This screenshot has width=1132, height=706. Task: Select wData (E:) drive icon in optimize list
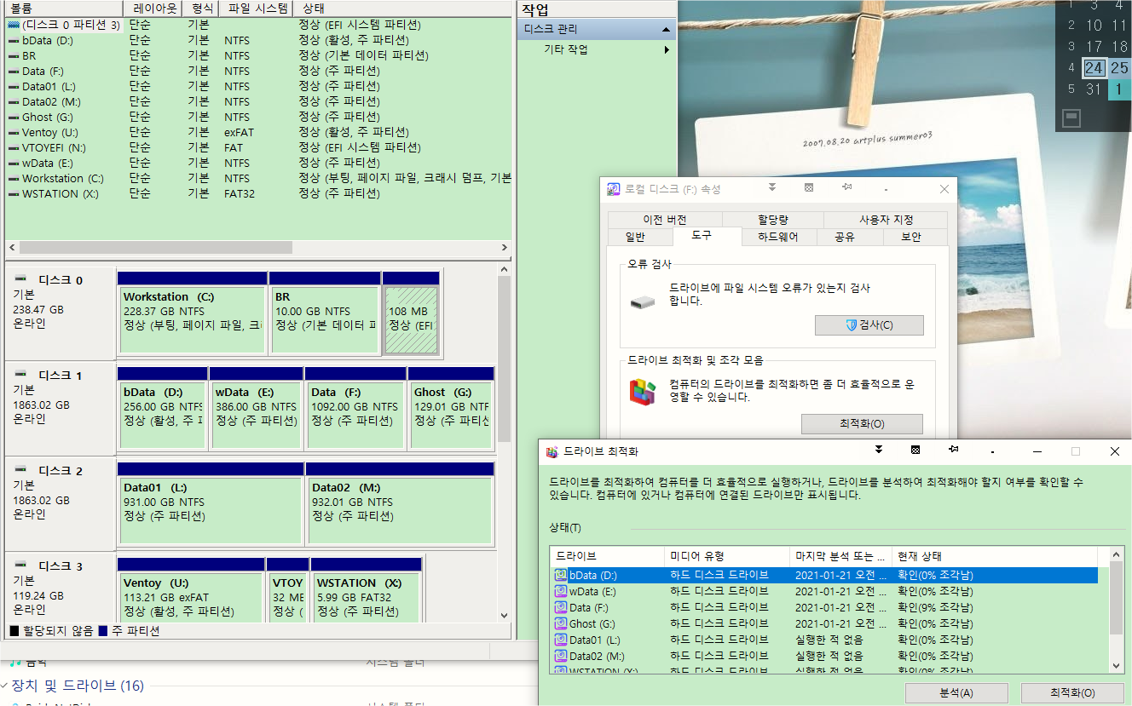coord(561,592)
